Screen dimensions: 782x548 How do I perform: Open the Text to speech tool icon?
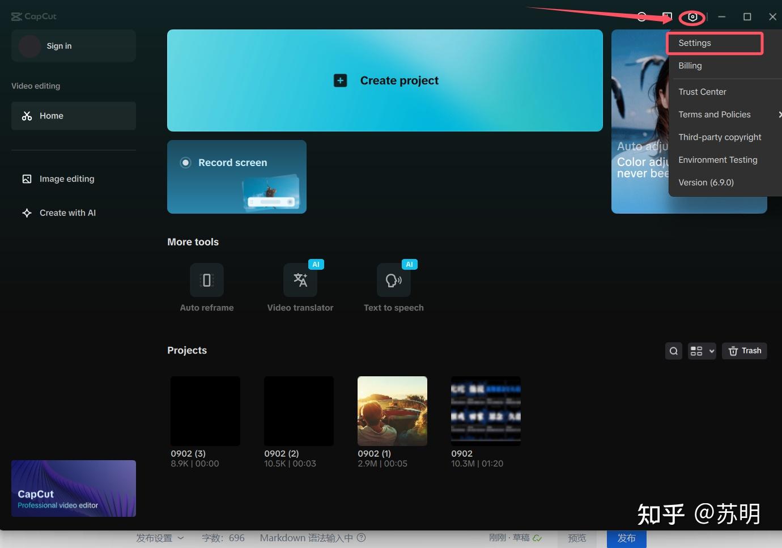[394, 280]
